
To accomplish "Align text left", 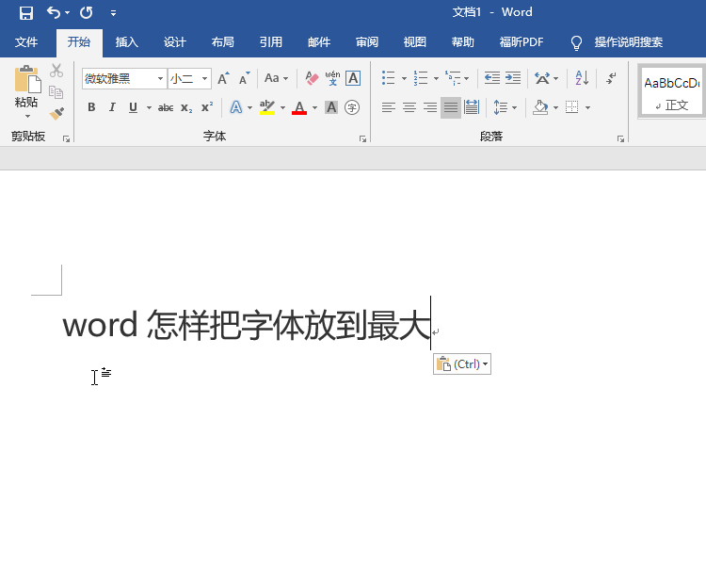I will (389, 107).
